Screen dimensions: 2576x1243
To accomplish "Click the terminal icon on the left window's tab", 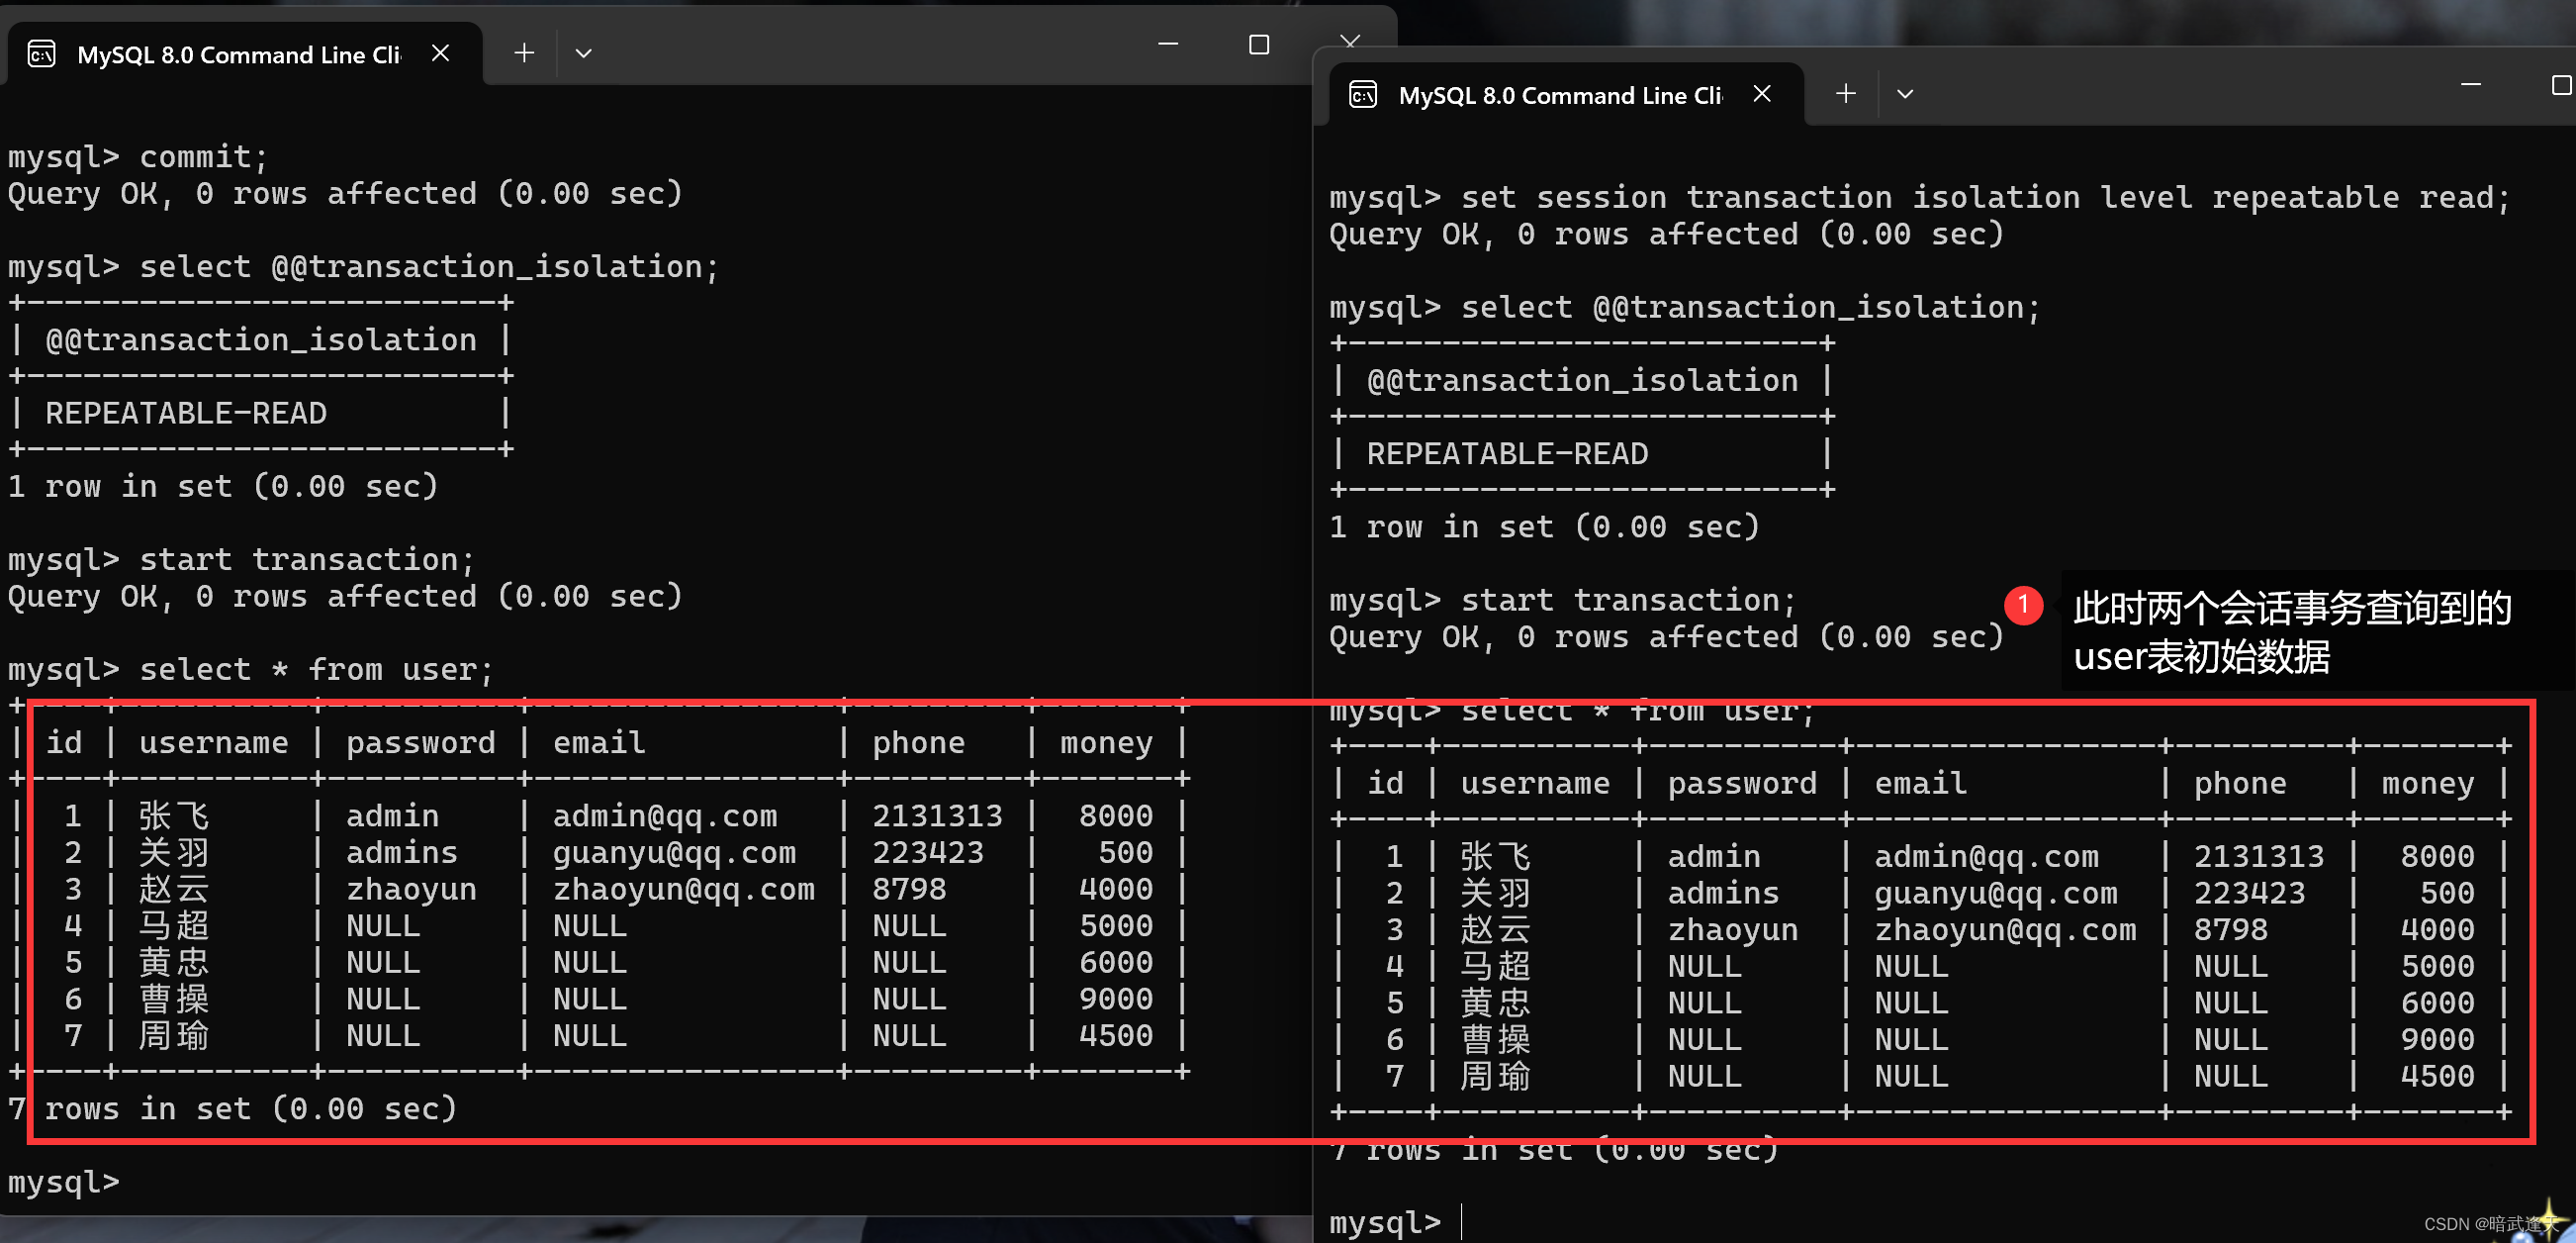I will [x=41, y=54].
